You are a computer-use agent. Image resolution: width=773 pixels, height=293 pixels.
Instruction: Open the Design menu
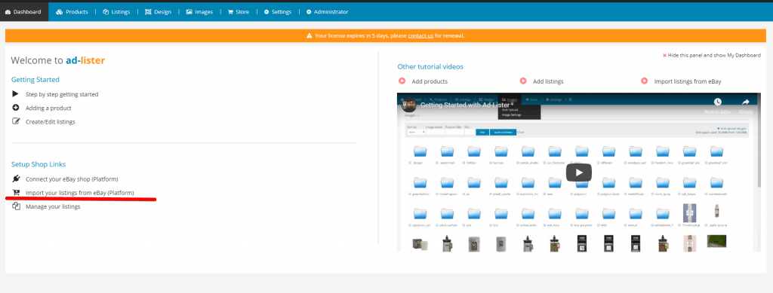click(x=158, y=12)
